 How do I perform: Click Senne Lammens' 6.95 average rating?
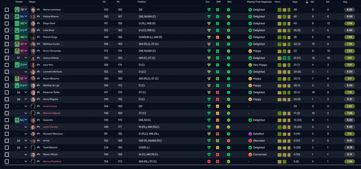pyautogui.click(x=349, y=10)
